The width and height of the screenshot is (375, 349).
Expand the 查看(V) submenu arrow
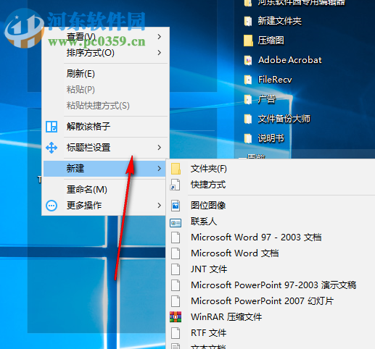[x=159, y=37]
